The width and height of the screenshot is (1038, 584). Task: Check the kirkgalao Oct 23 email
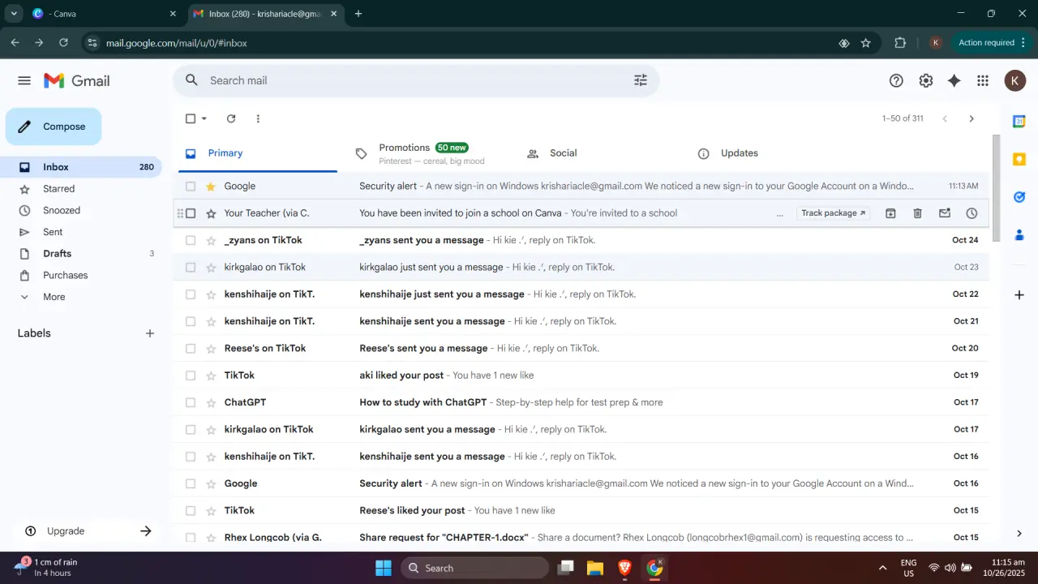click(x=191, y=268)
